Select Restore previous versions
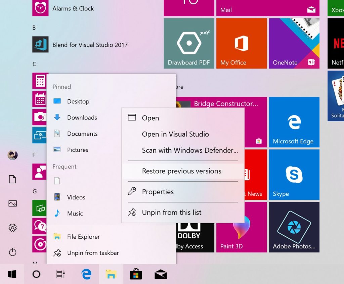Screen dimensions: 344x284 pyautogui.click(x=182, y=171)
